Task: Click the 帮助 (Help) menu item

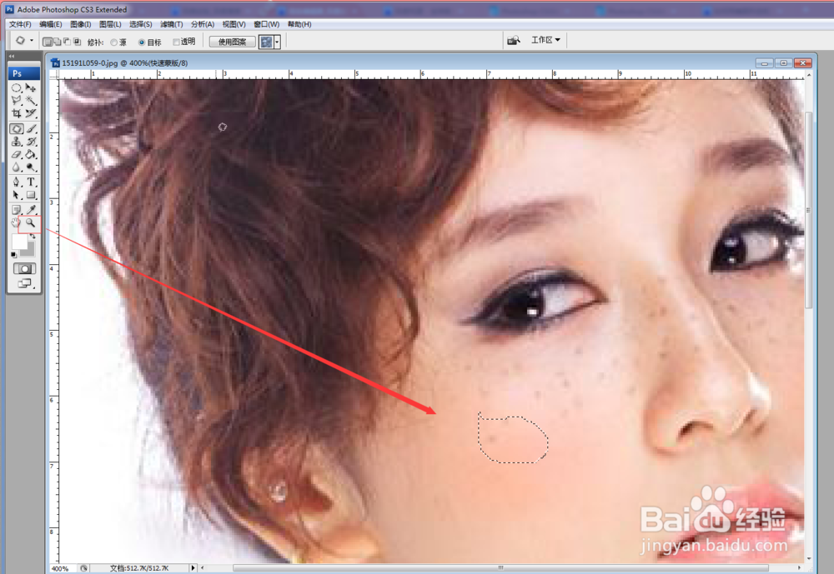Action: click(x=298, y=24)
